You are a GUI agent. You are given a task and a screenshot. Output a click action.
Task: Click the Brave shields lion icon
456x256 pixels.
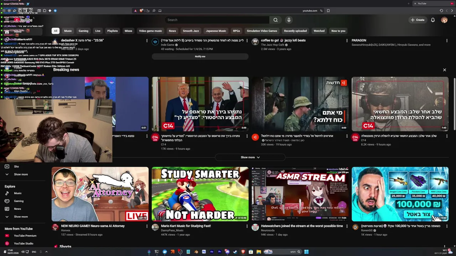pyautogui.click(x=141, y=11)
